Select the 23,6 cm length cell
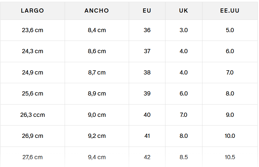This screenshot has height=167, width=259. click(x=32, y=30)
